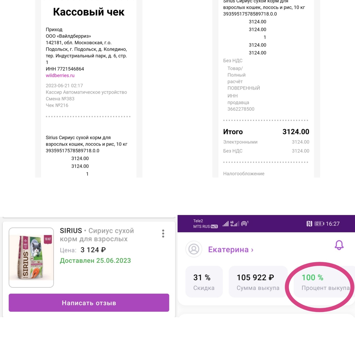Open the 105 922 ₽ Сумма выкупа card

click(x=258, y=282)
